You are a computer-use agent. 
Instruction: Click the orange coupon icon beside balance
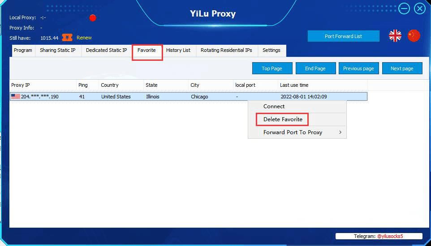pos(67,38)
